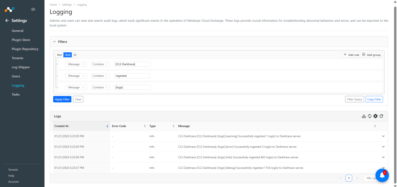
Task: Edit the [CLS Darktrace] filter value field
Action: (132, 64)
